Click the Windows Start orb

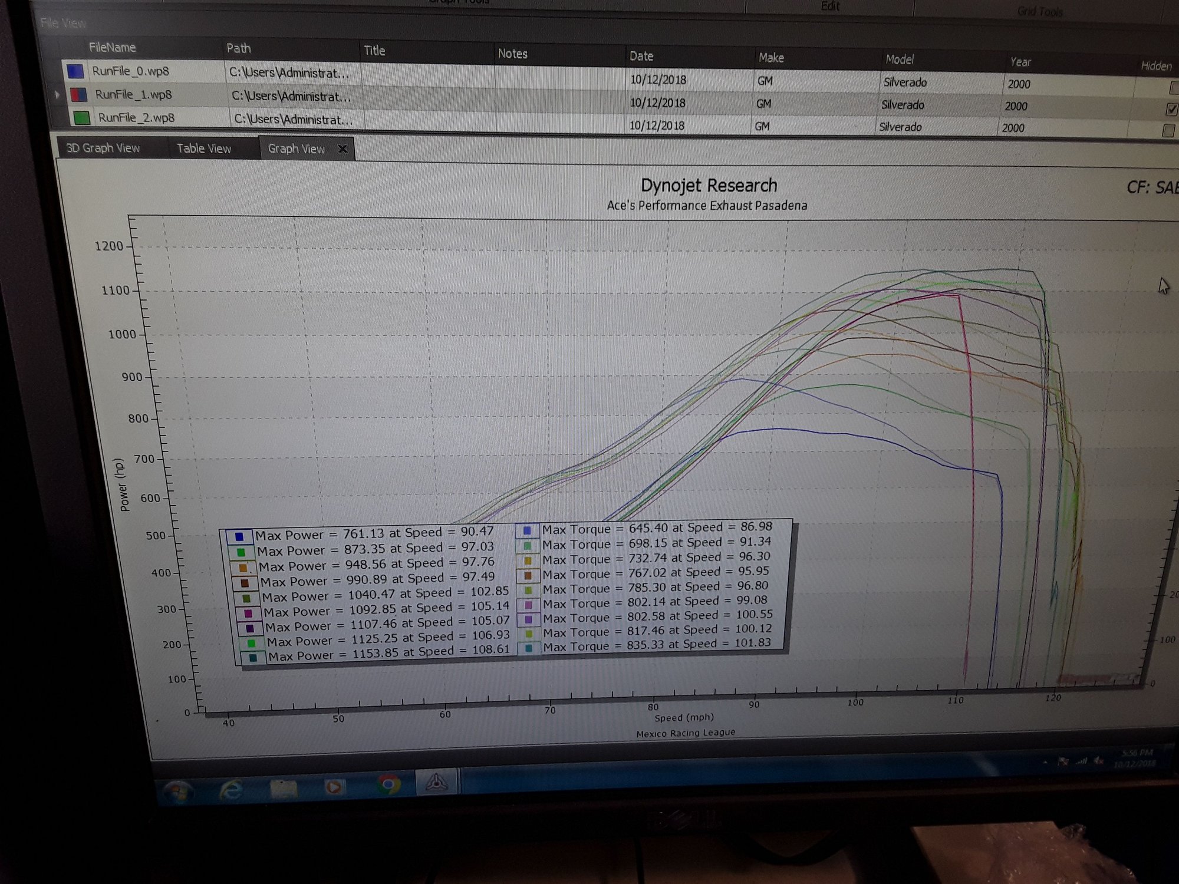pos(179,791)
